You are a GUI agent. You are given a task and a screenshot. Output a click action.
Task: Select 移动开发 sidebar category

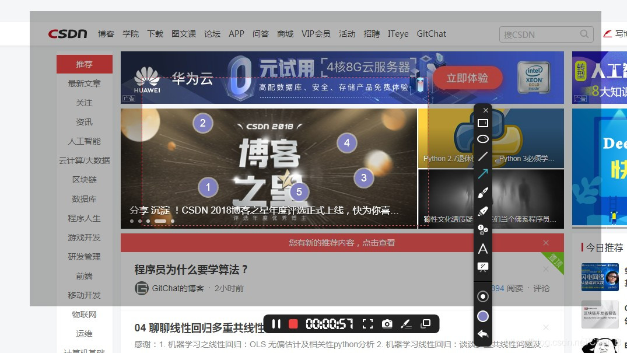pyautogui.click(x=85, y=295)
